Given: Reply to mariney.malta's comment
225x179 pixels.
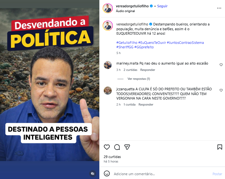Looking at the screenshot, I should (148, 70).
